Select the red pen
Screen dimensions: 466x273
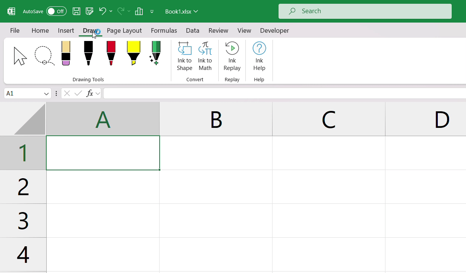click(x=111, y=53)
